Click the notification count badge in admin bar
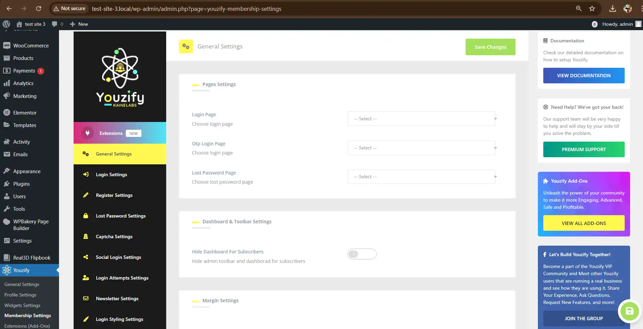This screenshot has width=643, height=329. click(595, 24)
